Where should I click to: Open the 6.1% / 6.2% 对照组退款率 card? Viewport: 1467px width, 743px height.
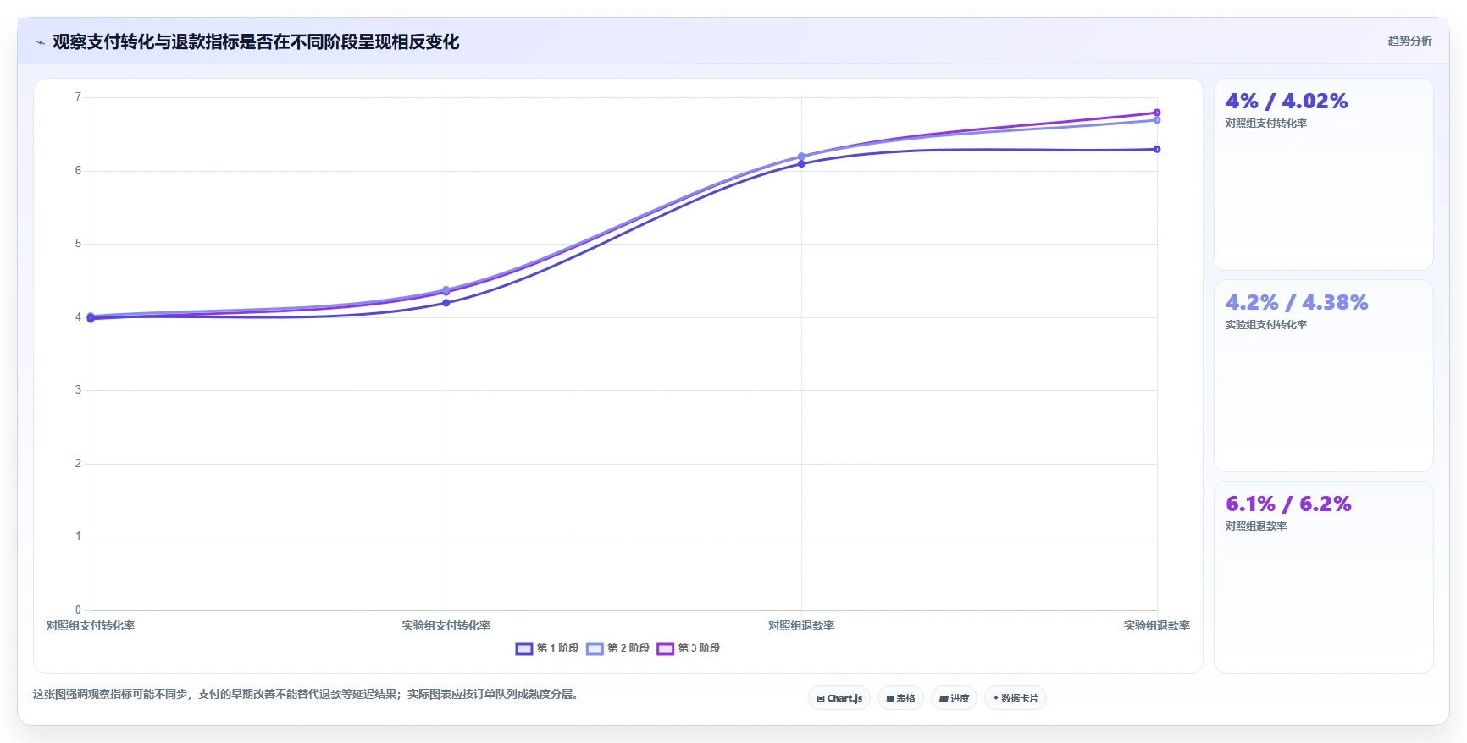click(1323, 577)
